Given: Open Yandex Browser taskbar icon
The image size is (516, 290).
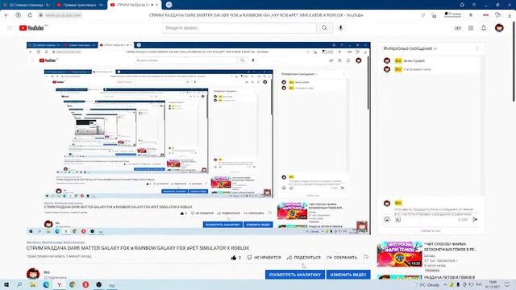Looking at the screenshot, I should (x=59, y=284).
